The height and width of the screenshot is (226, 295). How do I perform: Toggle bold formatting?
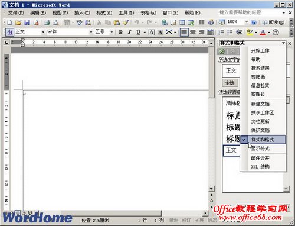tap(121, 32)
